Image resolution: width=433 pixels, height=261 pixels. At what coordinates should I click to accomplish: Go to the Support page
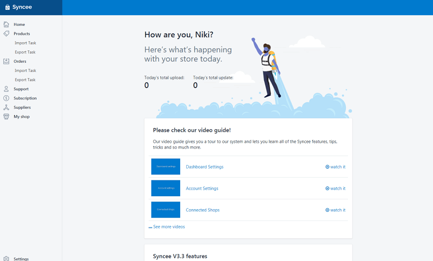(21, 89)
